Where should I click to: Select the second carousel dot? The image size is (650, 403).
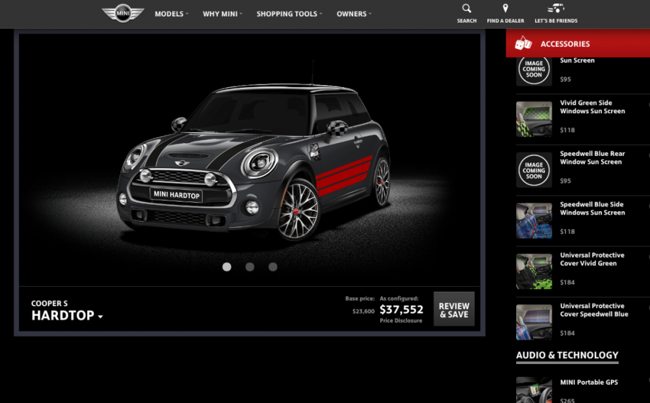[250, 267]
